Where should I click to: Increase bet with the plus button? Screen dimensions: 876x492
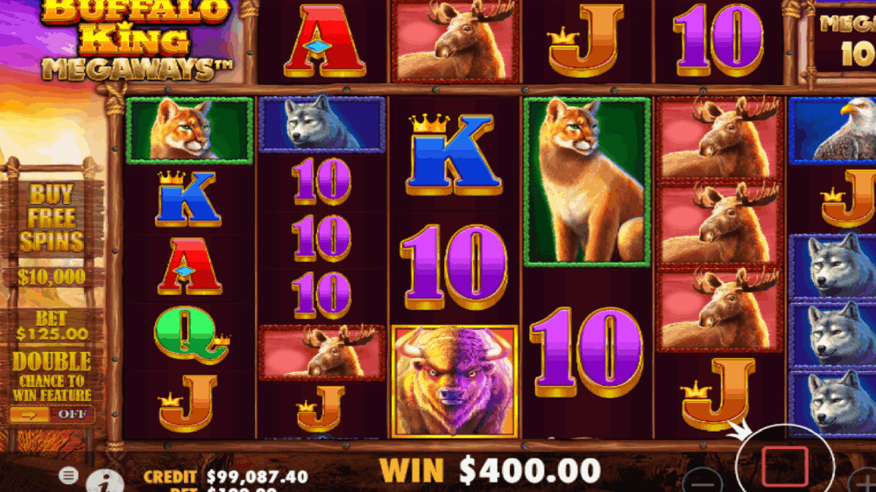[863, 482]
